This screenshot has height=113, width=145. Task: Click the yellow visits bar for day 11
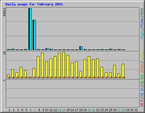tap(51, 68)
